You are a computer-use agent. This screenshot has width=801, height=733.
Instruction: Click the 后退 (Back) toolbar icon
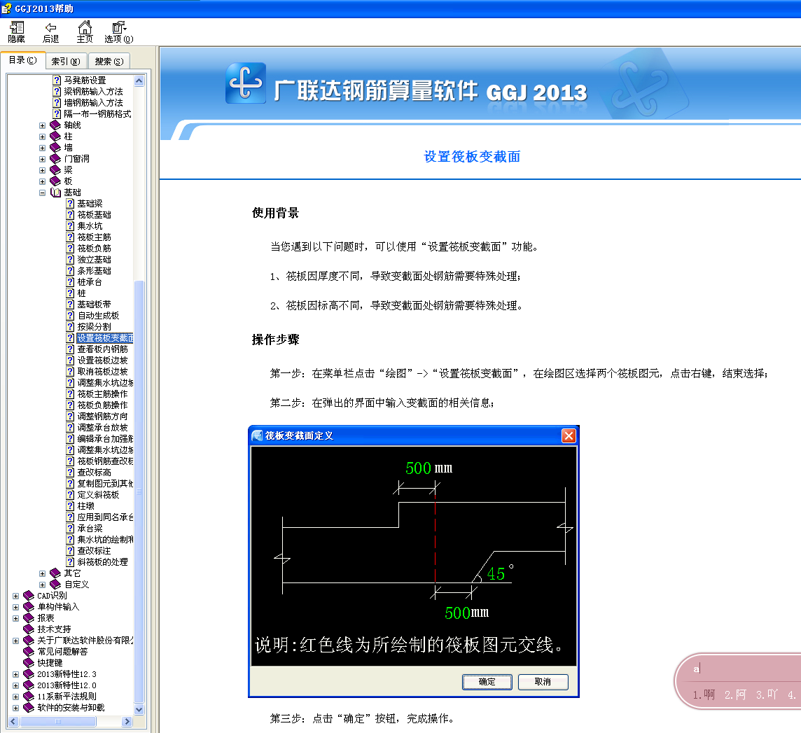tap(50, 32)
